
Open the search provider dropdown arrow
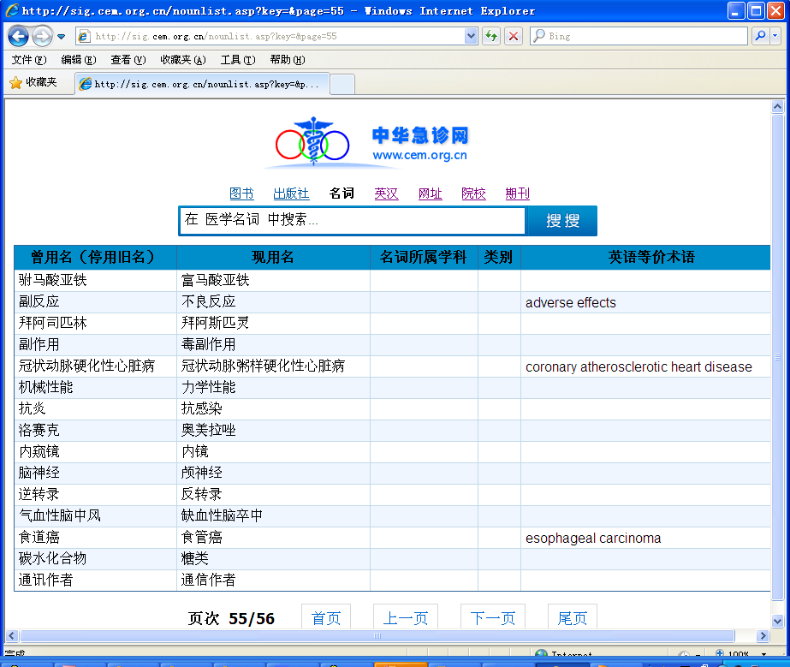[775, 36]
